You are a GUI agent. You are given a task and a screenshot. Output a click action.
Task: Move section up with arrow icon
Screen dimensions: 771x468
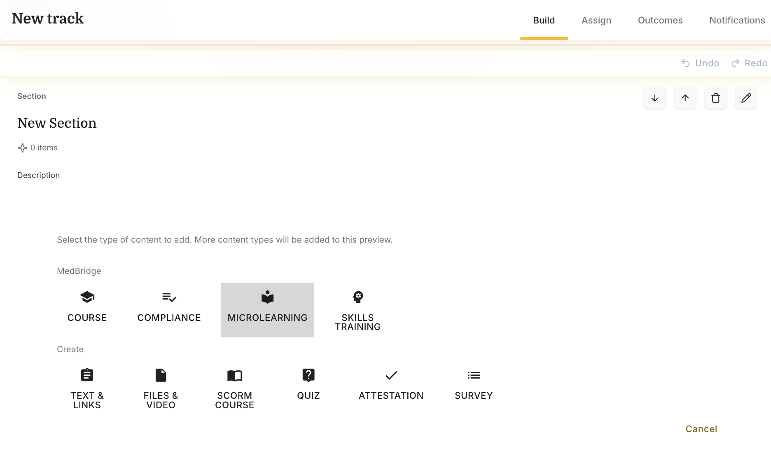point(685,98)
